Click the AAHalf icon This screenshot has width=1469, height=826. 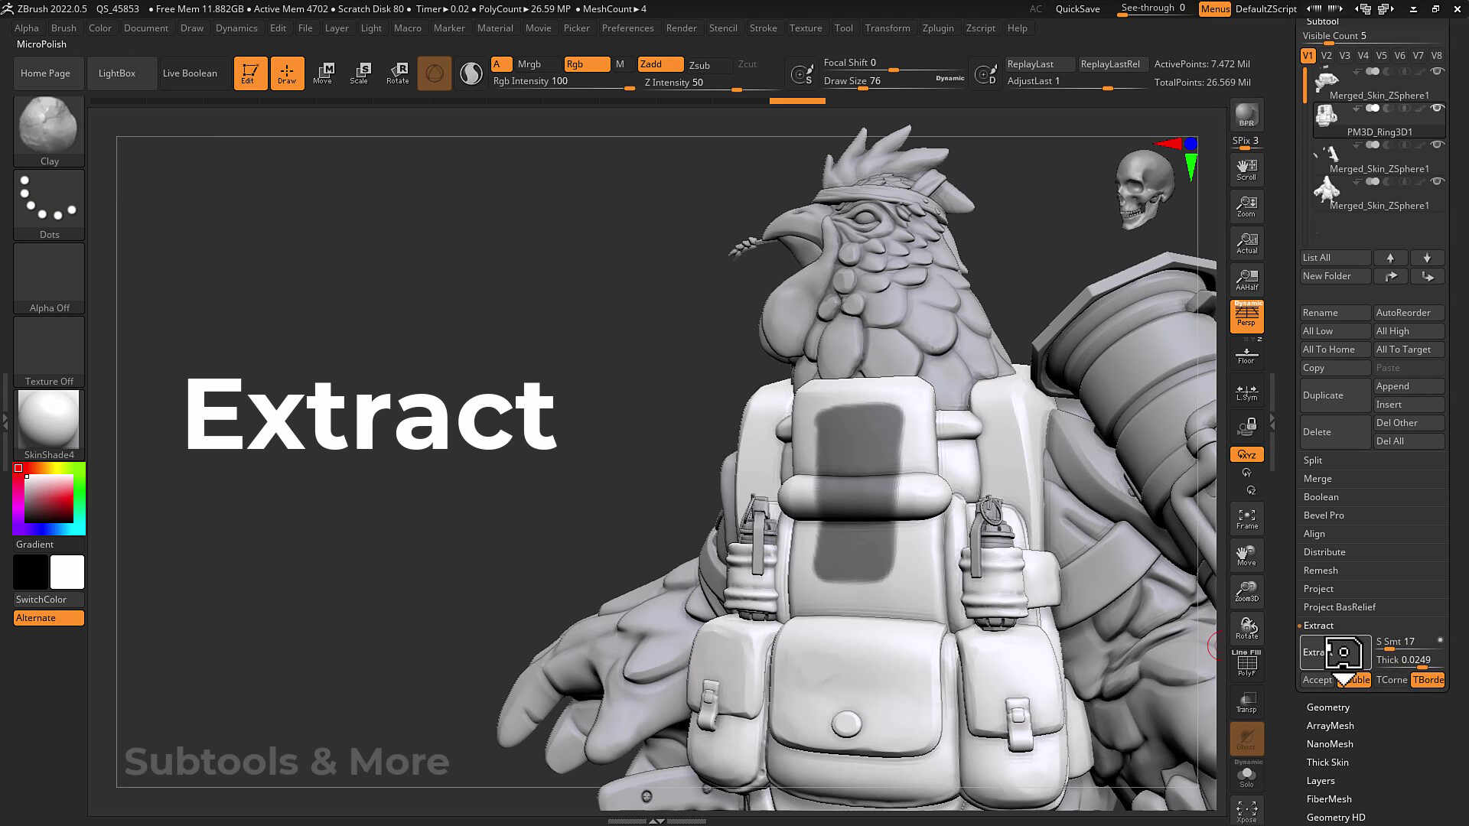click(1246, 280)
